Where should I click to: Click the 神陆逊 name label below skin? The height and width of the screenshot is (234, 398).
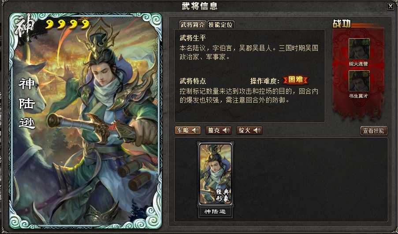point(215,211)
